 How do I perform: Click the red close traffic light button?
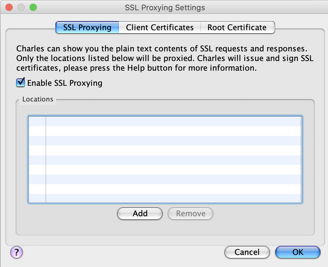pyautogui.click(x=8, y=7)
